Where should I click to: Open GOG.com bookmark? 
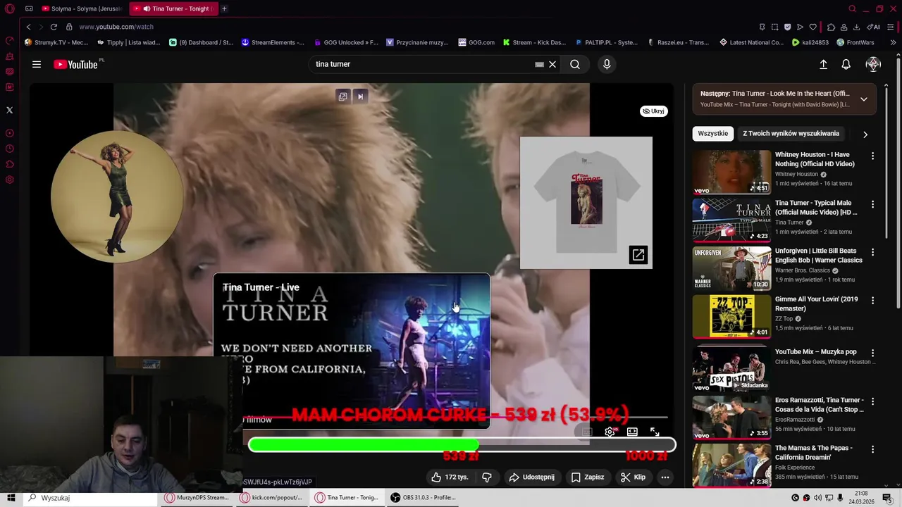coord(476,42)
